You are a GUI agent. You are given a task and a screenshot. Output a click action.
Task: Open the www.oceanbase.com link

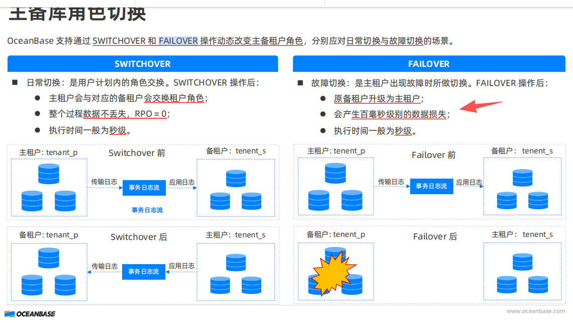[535, 311]
